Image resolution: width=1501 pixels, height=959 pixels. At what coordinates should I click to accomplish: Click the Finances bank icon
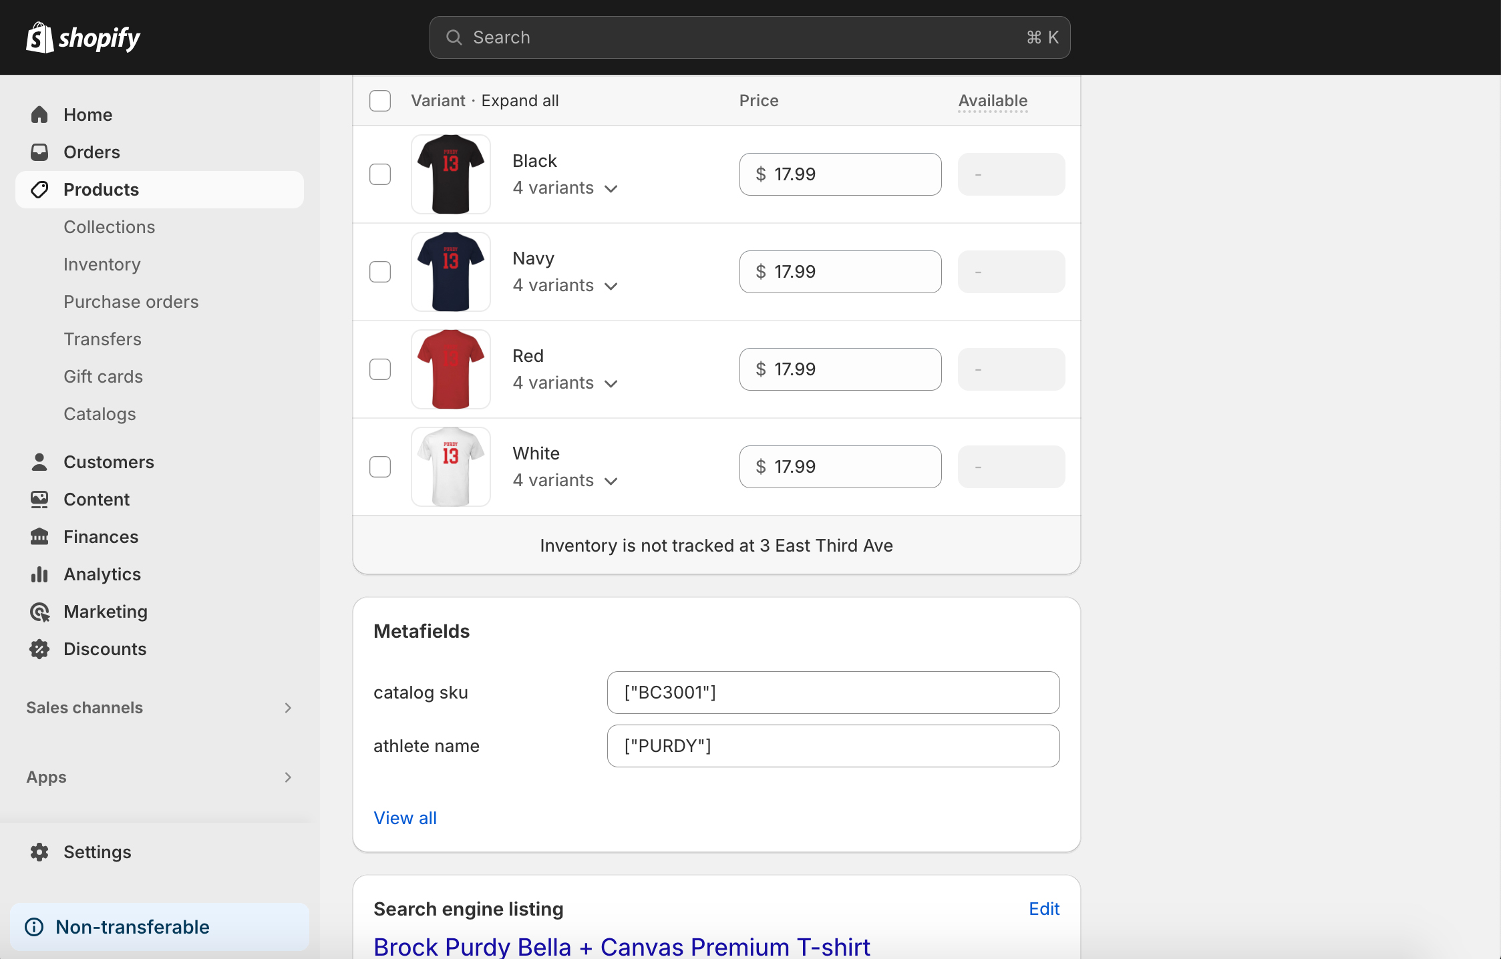39,537
